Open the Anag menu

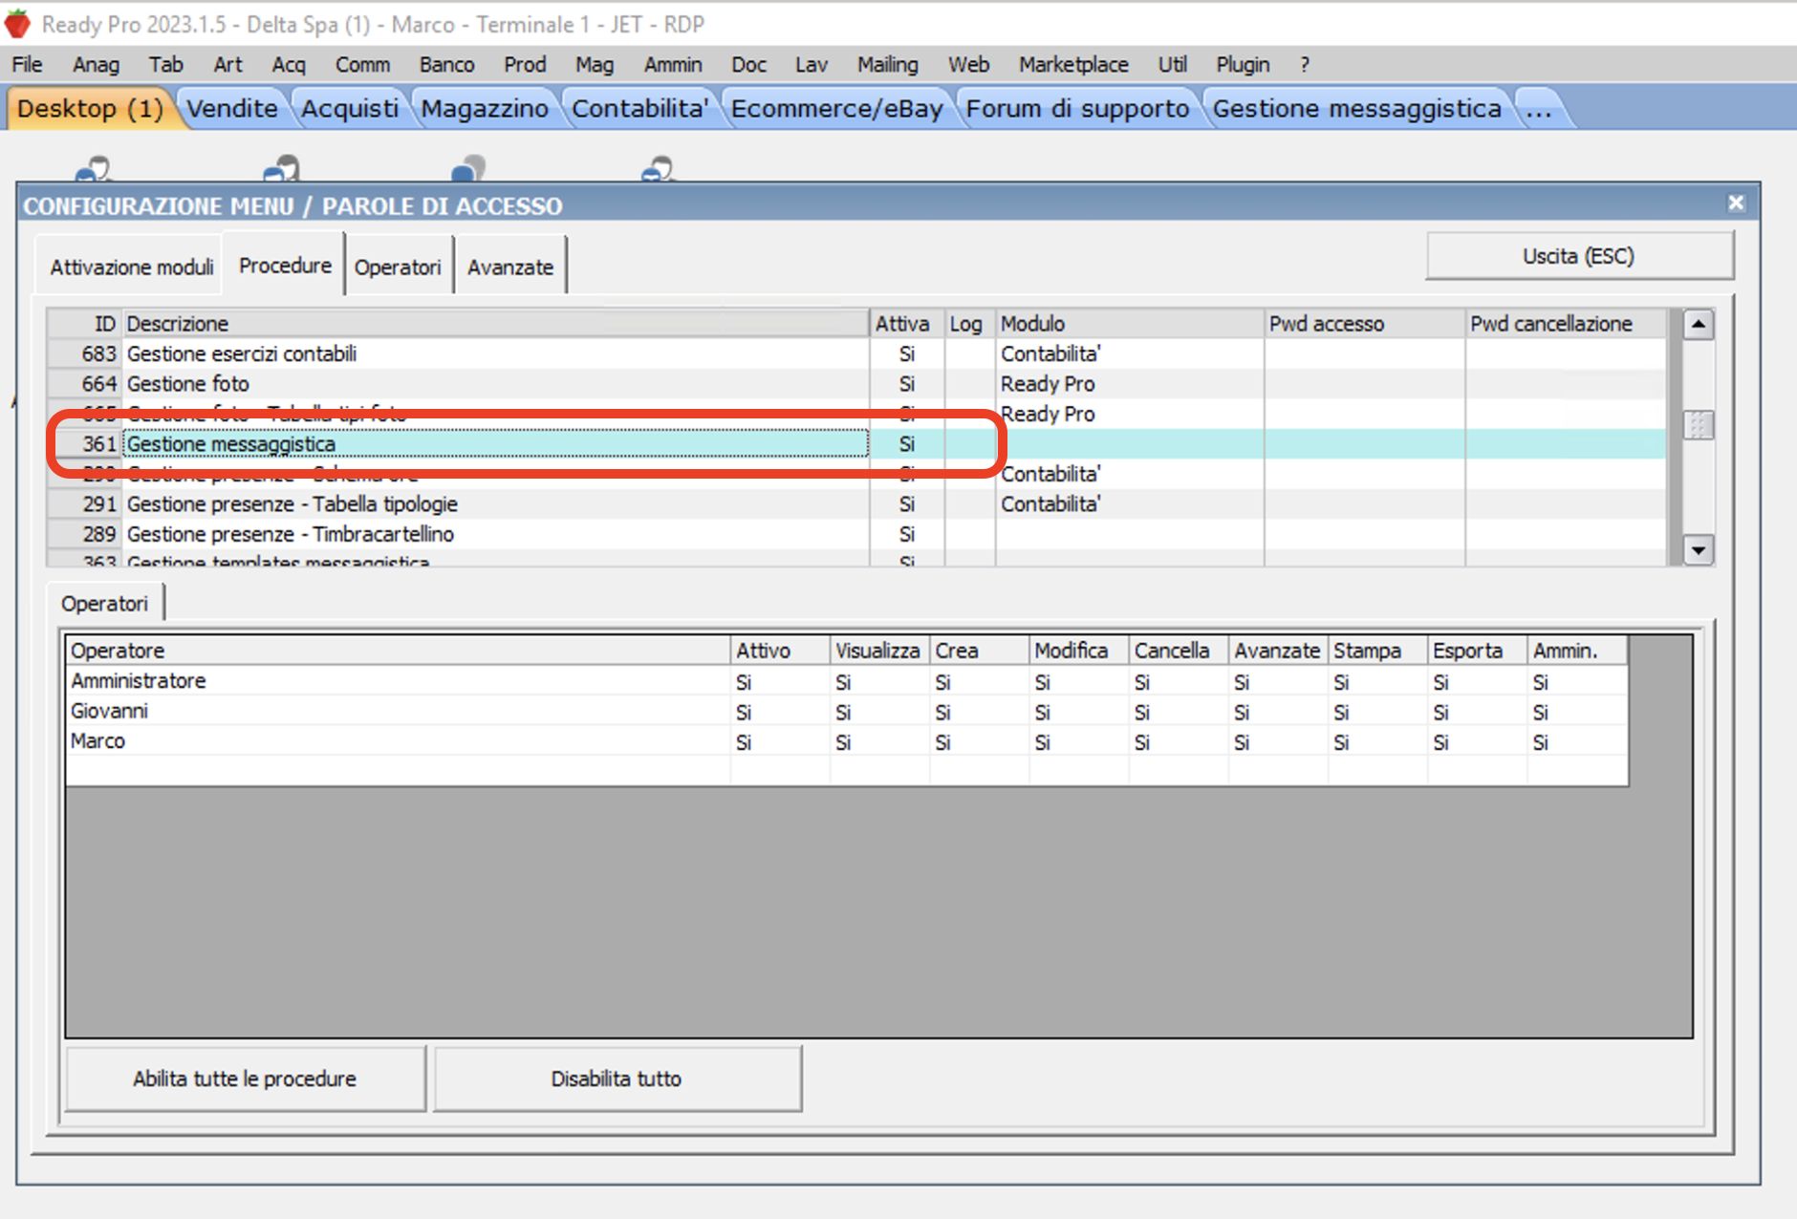click(x=96, y=65)
